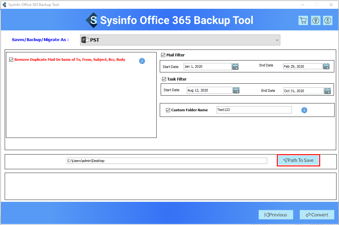Open the help question mark icon
Image resolution: width=339 pixels, height=225 pixels.
pos(315,21)
